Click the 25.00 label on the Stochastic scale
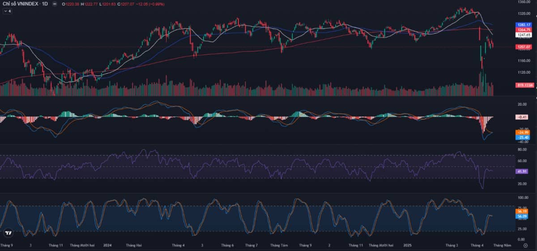537x251 pixels. tap(523, 230)
